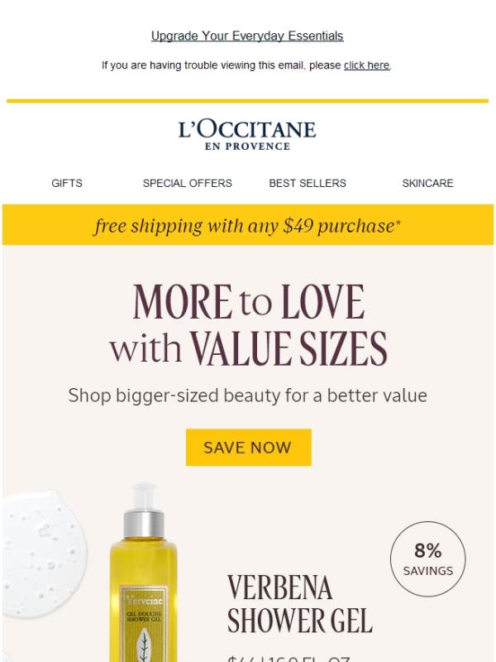Click the shower gel price and size line
The height and width of the screenshot is (662, 496).
pos(289,659)
